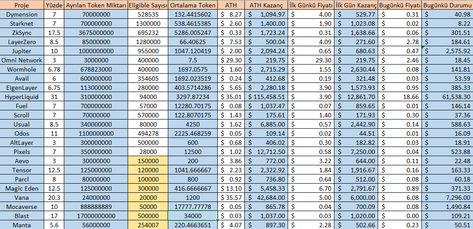Click Omni Network ATH price 29.30
Viewport: 473px width, 229px height.
(231, 60)
